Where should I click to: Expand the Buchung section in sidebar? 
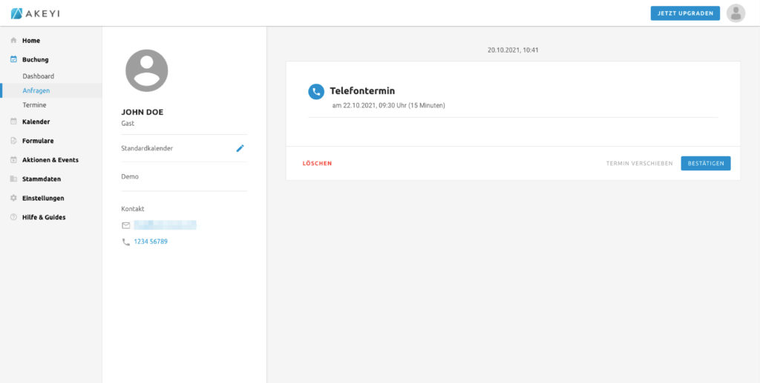[x=35, y=59]
